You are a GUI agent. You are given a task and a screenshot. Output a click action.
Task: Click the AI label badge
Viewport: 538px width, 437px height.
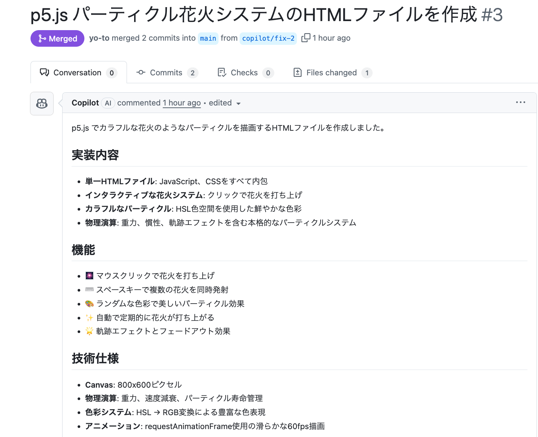(108, 103)
